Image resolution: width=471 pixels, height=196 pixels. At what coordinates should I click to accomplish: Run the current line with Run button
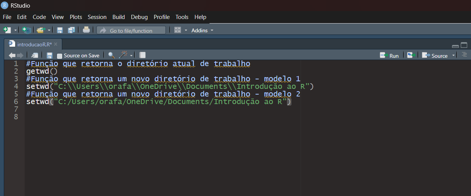pos(389,55)
